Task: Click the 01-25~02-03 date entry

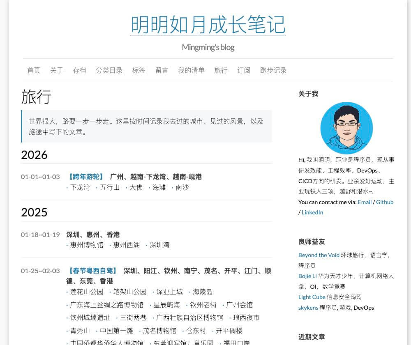Action: [40, 271]
